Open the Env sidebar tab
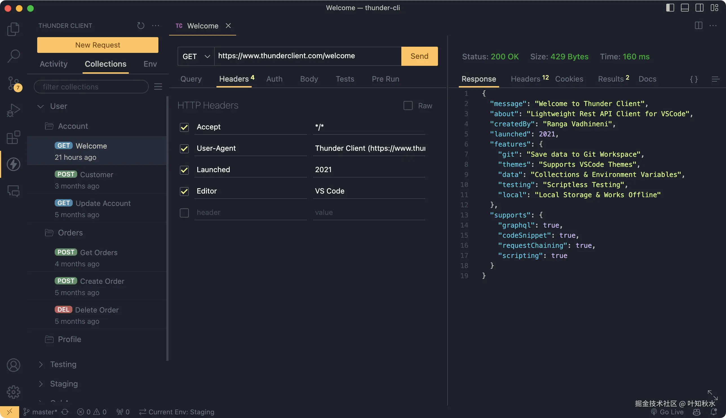The height and width of the screenshot is (418, 726). (x=150, y=64)
